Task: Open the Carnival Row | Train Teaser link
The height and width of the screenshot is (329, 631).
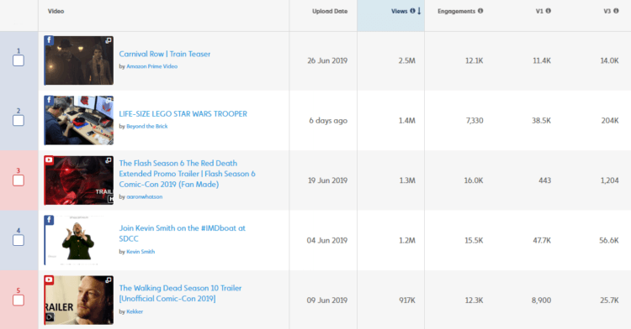Action: (165, 54)
